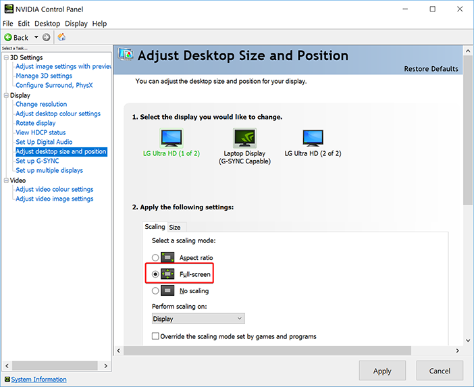Click Restore Defaults link
The width and height of the screenshot is (474, 387).
[431, 69]
